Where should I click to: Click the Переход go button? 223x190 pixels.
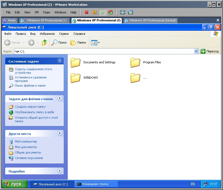coord(210,51)
